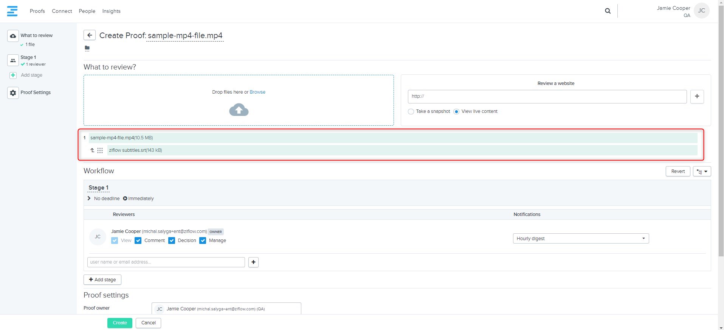Click the Ziflow logo icon

point(12,11)
